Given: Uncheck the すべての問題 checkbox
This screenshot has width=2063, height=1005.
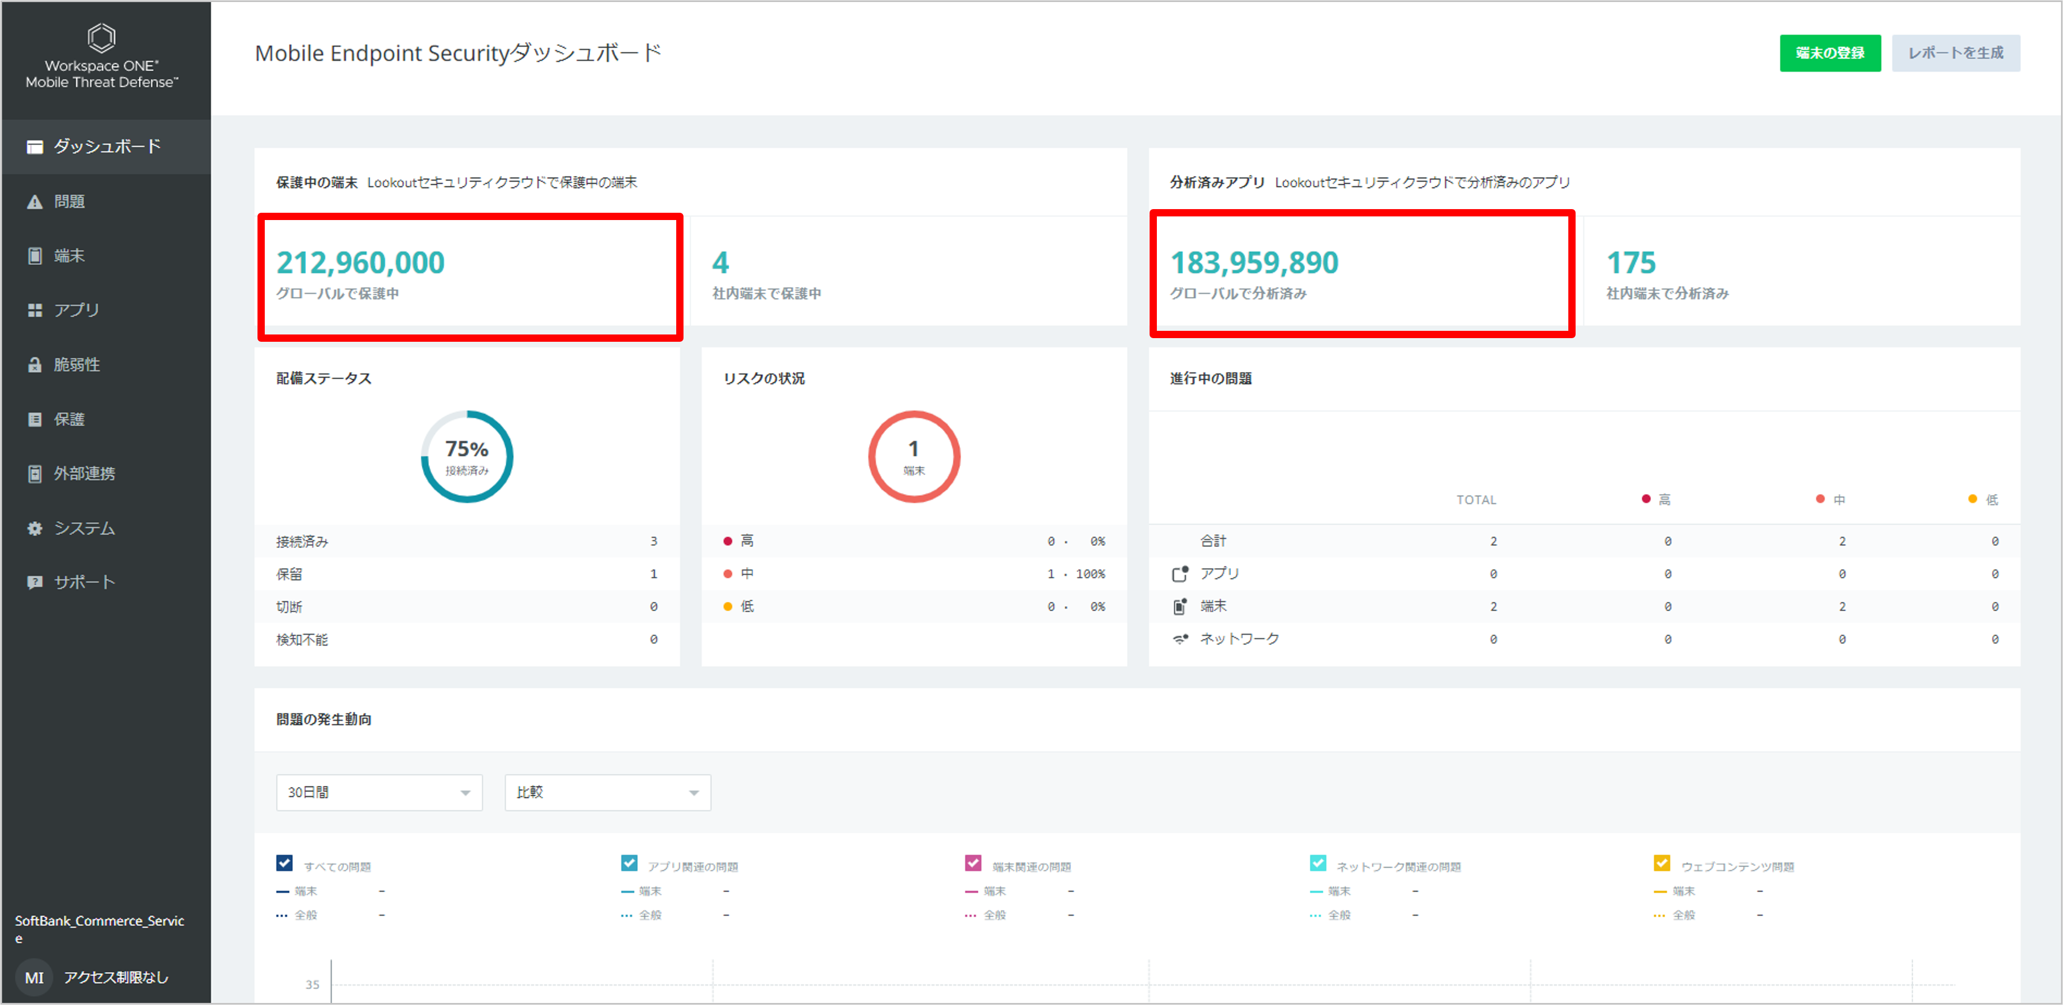Looking at the screenshot, I should [285, 864].
